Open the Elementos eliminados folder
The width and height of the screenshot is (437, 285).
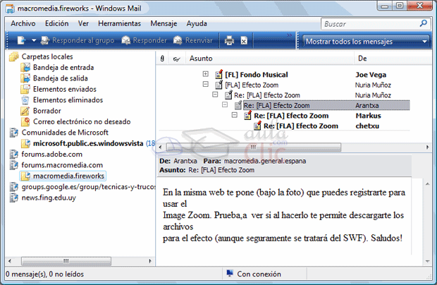[x=66, y=100]
